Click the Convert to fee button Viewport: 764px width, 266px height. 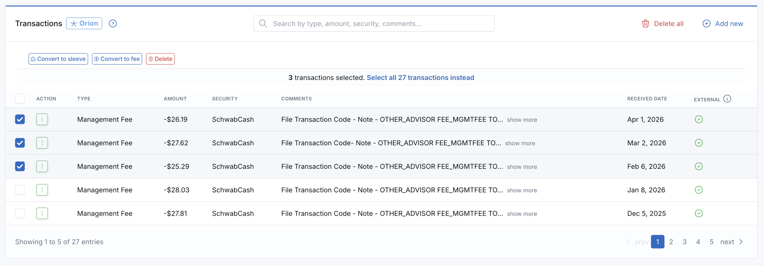tap(117, 59)
